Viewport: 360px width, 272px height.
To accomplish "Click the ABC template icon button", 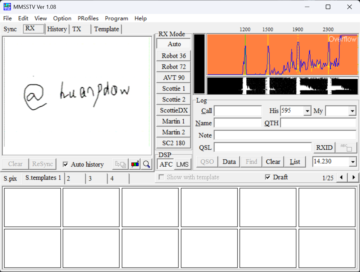I will pos(346,147).
